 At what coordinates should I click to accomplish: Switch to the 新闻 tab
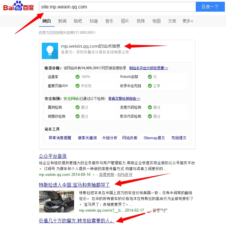(62, 21)
